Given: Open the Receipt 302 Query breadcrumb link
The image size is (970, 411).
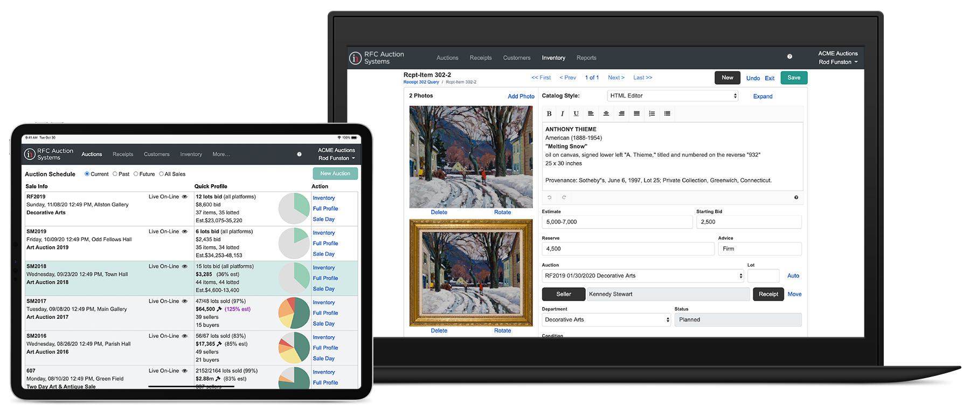Looking at the screenshot, I should point(421,82).
